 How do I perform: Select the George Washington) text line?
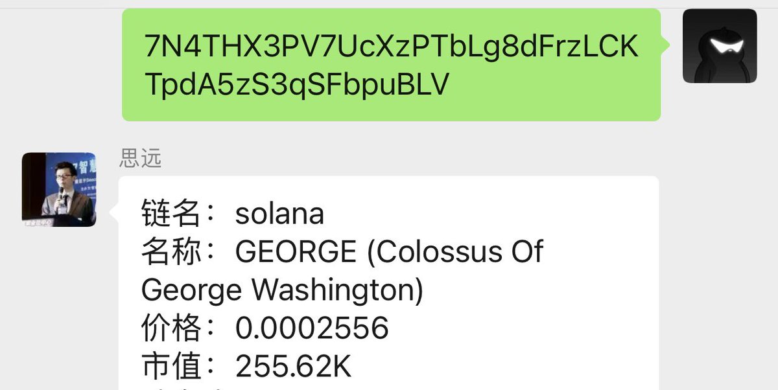[x=282, y=290]
